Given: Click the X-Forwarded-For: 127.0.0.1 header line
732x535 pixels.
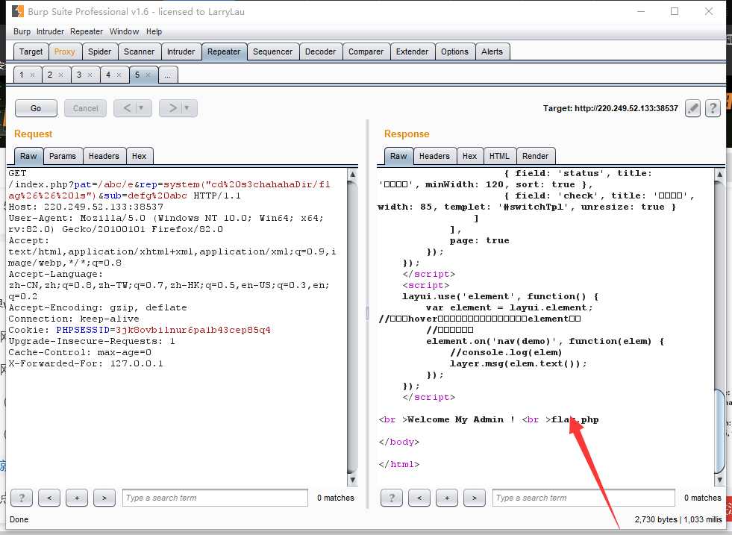Looking at the screenshot, I should tap(86, 363).
